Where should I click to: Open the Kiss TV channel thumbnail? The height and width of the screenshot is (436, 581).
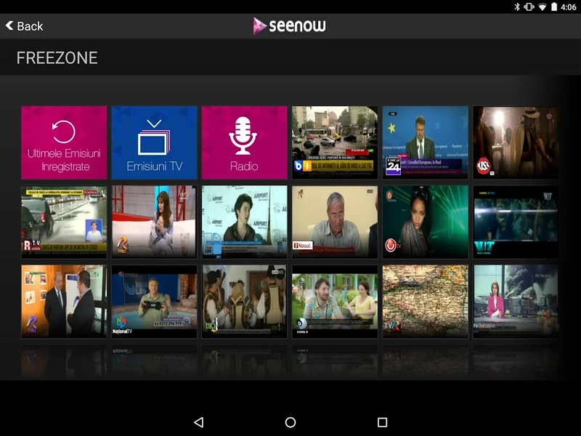(516, 142)
